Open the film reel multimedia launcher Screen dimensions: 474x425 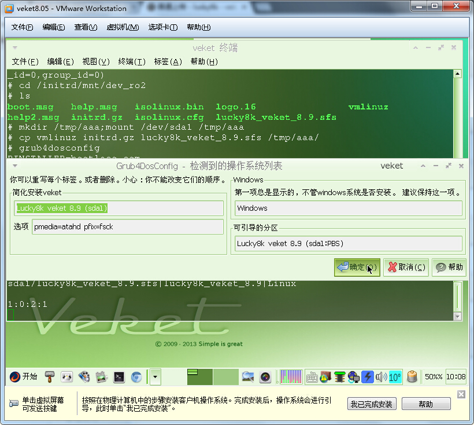(84, 377)
